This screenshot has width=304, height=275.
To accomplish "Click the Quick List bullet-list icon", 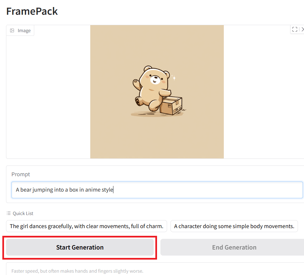I will [x=8, y=213].
